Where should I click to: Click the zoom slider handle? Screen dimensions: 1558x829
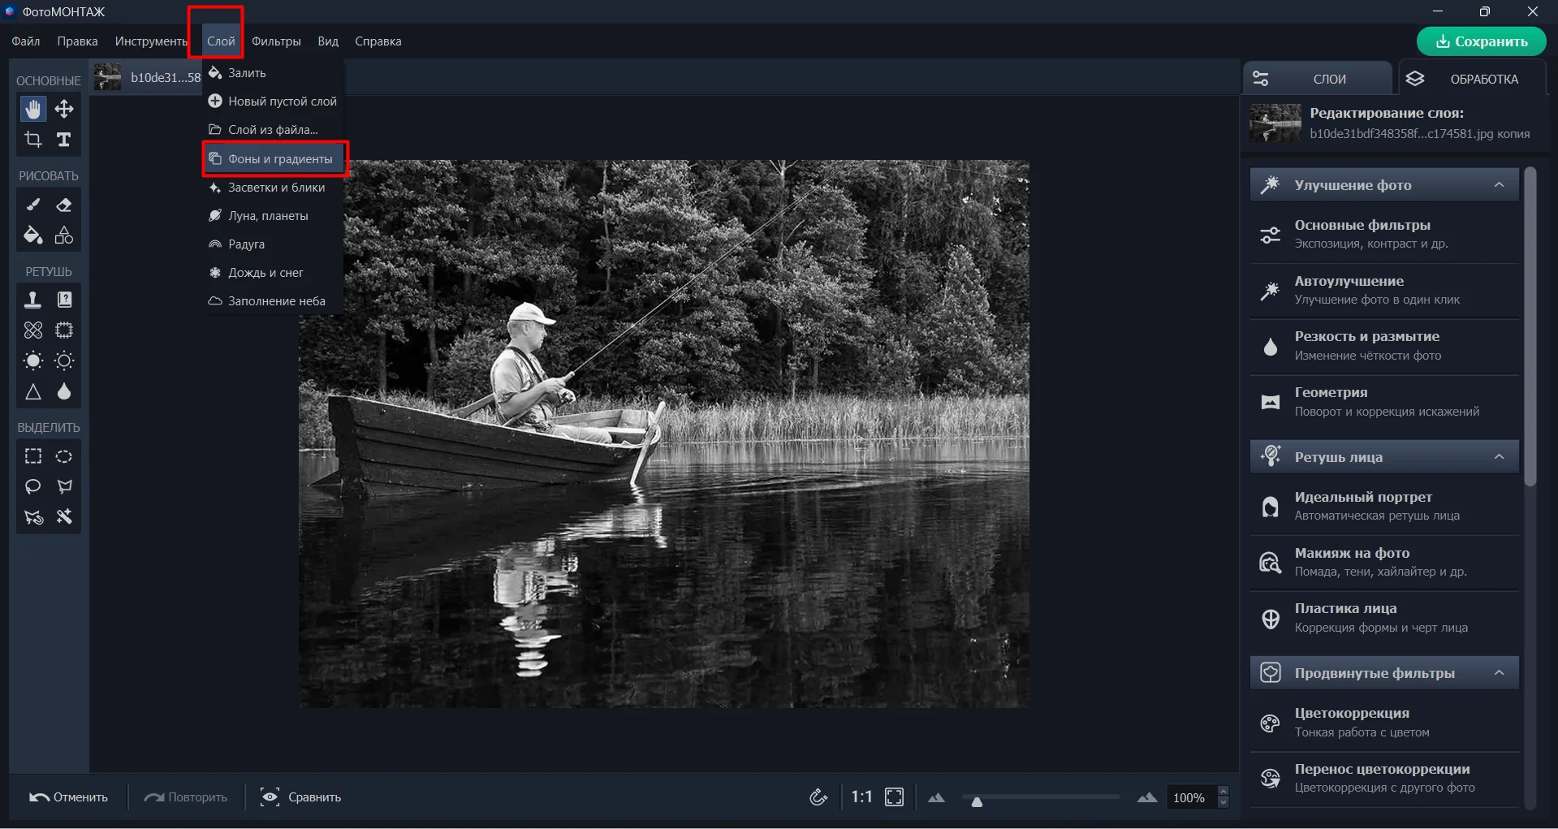pos(977,801)
